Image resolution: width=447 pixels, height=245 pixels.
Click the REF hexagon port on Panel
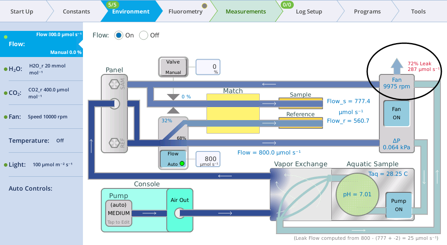[114, 143]
